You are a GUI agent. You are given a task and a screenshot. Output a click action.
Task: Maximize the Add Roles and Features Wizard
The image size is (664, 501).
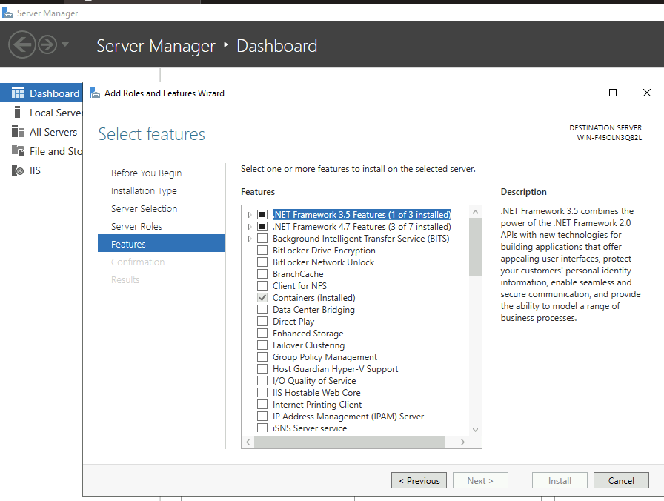(x=613, y=93)
